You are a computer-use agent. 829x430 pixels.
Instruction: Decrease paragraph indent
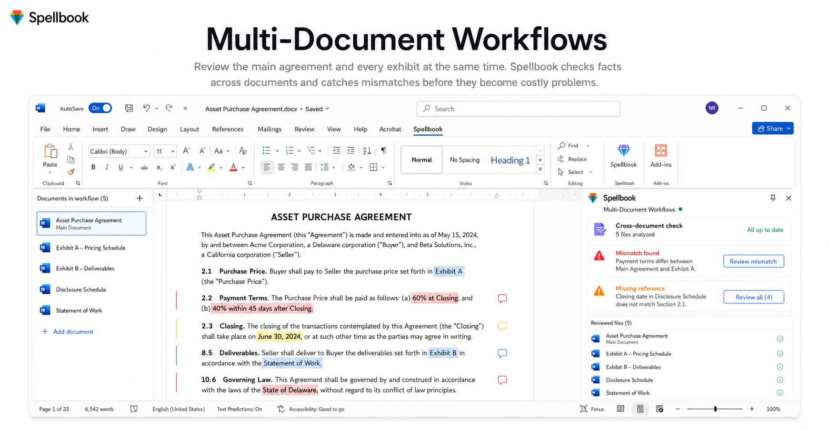coord(336,150)
